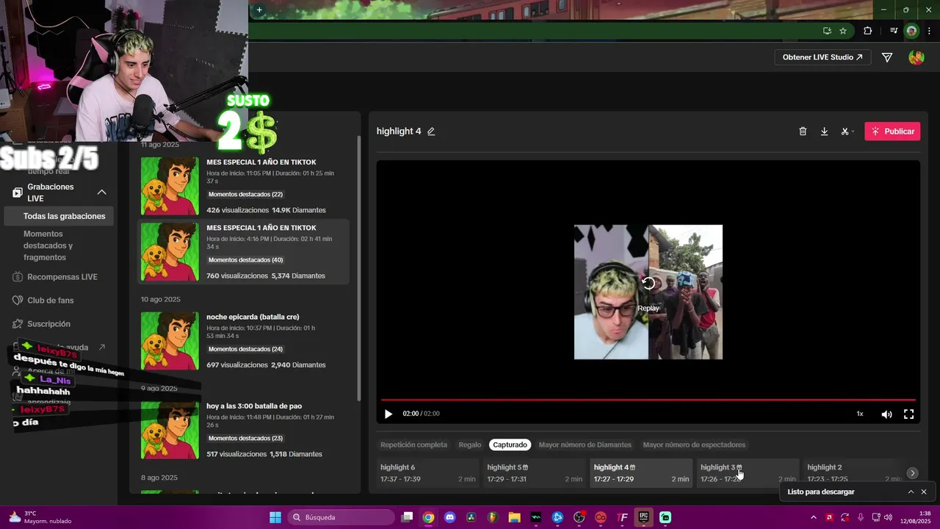Click the pink Publicar button

(892, 132)
